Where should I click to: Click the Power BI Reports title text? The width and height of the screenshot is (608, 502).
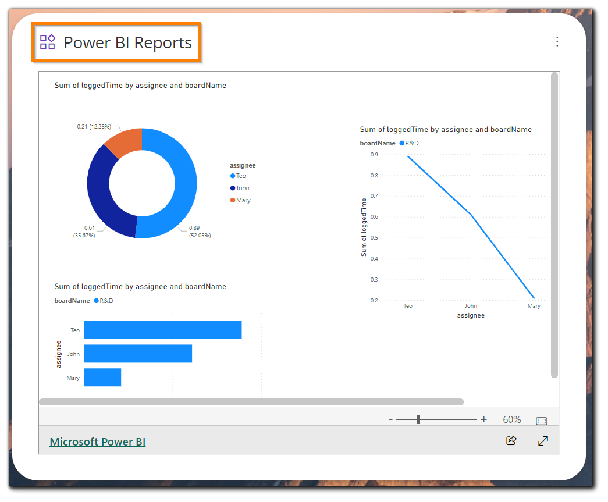coord(127,42)
